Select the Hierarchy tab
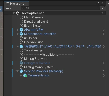Image resolution: width=109 pixels, height=96 pixels. pos(16,3)
